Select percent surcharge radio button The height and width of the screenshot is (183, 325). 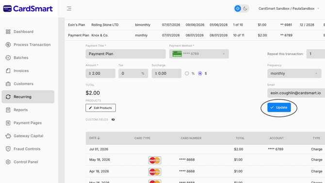click(187, 73)
